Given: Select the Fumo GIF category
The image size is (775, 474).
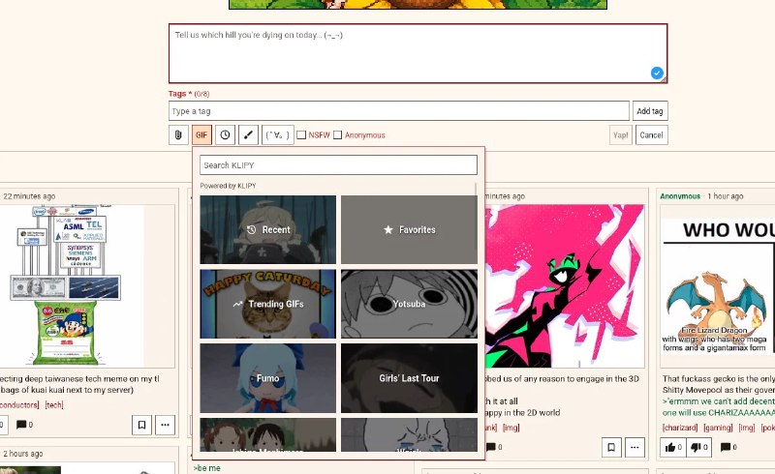Looking at the screenshot, I should click(x=268, y=378).
